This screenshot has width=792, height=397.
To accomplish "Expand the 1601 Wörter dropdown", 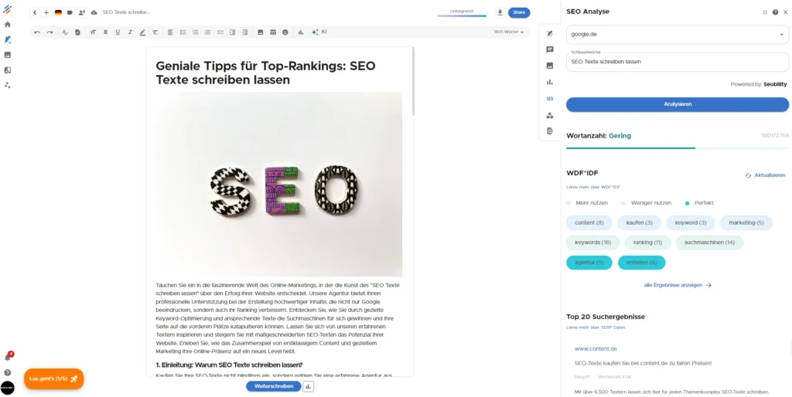I will (x=508, y=32).
